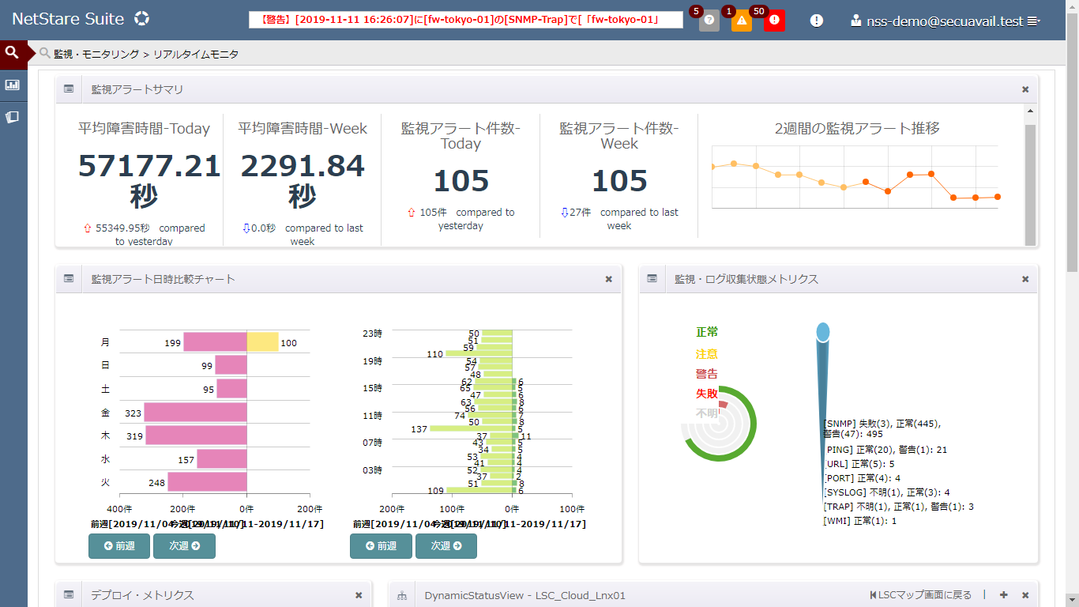1079x607 pixels.
Task: Click the LSCマップ画面に戻る link
Action: (920, 595)
